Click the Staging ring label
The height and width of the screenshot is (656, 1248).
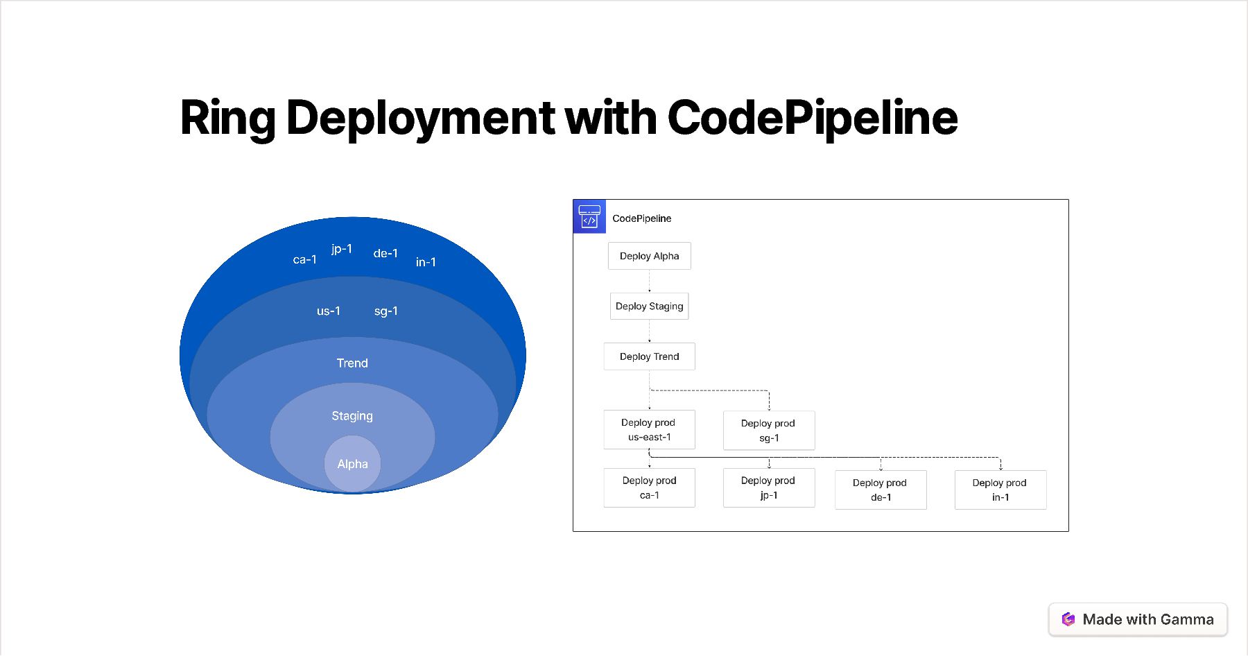(x=352, y=416)
